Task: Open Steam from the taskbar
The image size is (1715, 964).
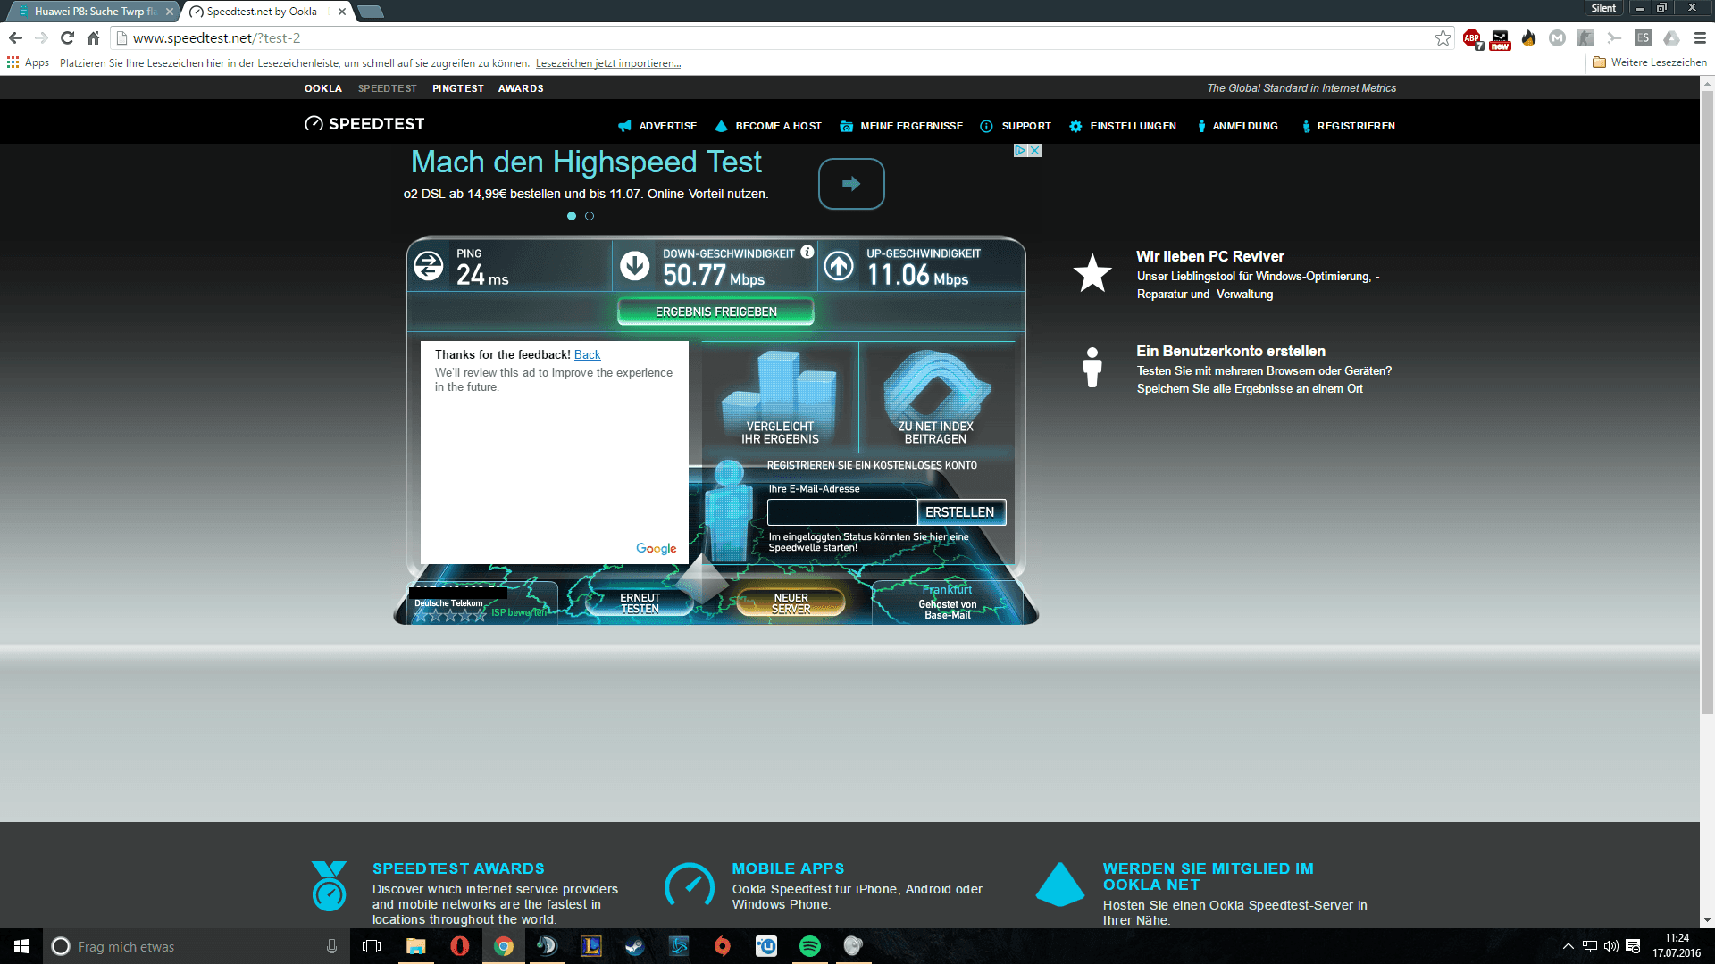Action: coord(635,946)
